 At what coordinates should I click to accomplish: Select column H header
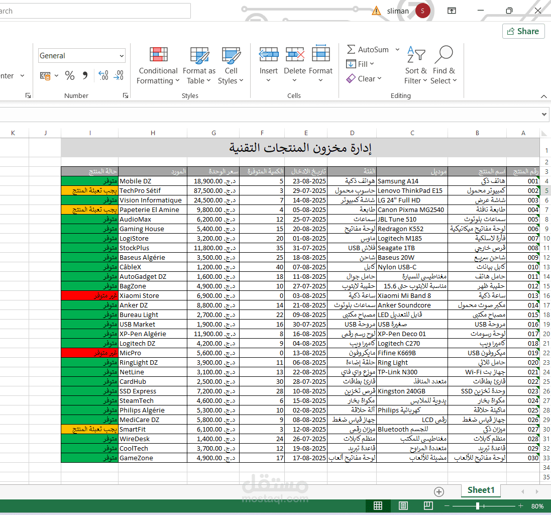pyautogui.click(x=153, y=133)
